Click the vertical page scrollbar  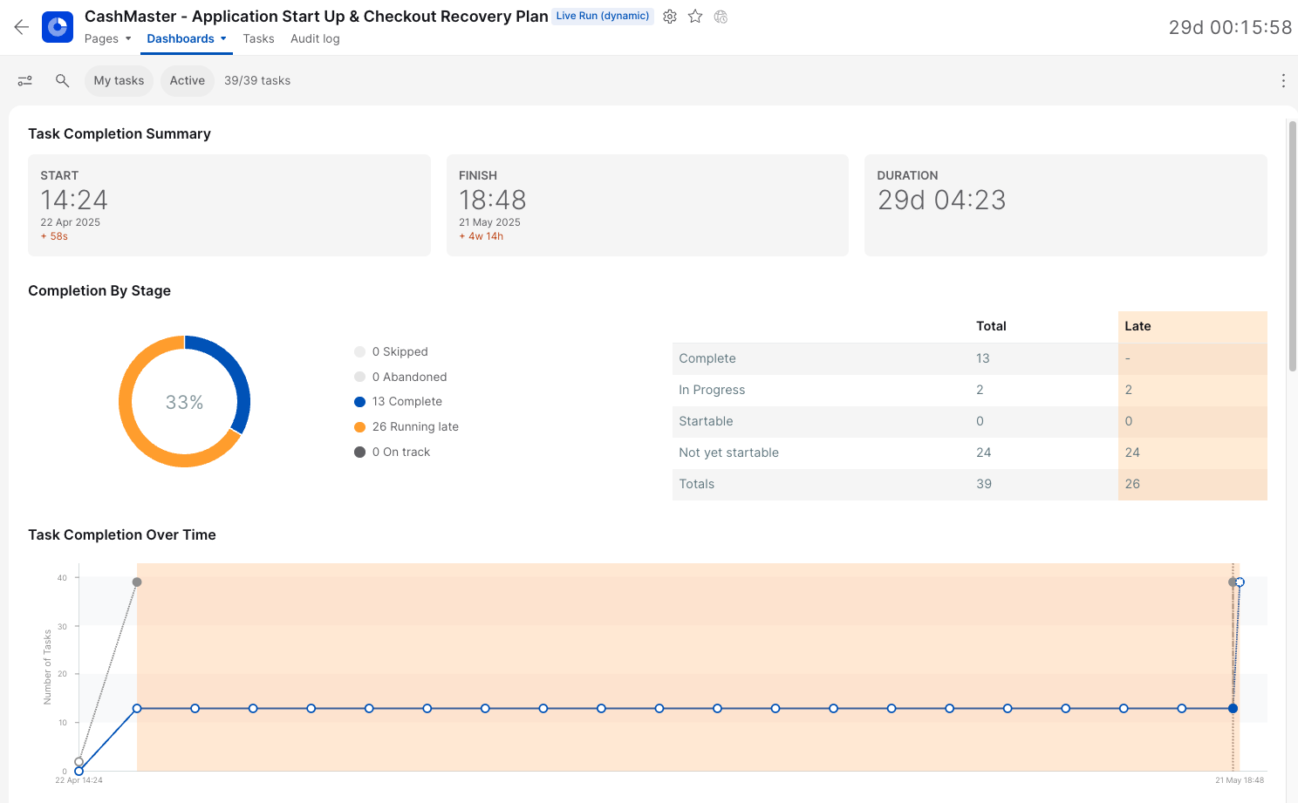coord(1293,247)
